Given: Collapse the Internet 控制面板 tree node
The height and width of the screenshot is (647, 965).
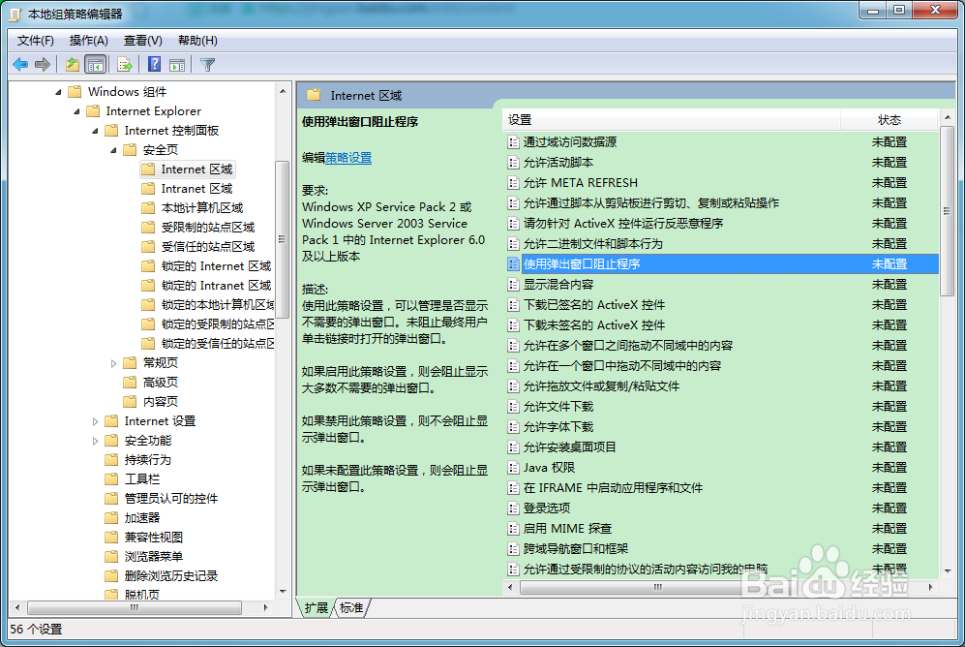Looking at the screenshot, I should pyautogui.click(x=96, y=131).
